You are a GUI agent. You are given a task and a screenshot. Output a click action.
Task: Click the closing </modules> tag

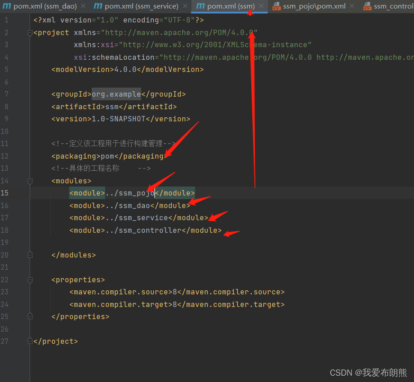click(x=74, y=255)
